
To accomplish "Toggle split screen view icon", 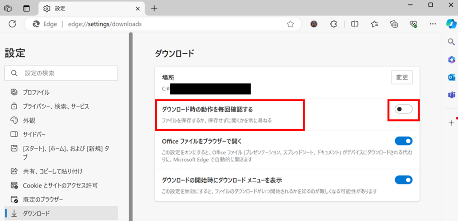I will pyautogui.click(x=355, y=24).
